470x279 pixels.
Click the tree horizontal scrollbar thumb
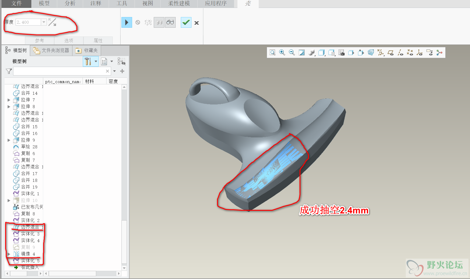pos(72,274)
